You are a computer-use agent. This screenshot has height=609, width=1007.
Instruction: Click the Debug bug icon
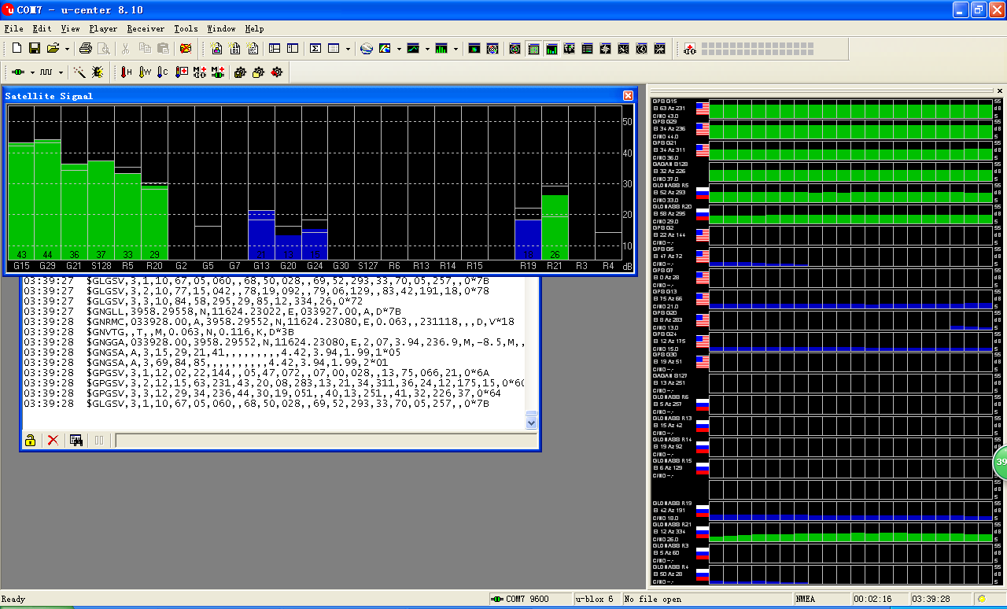(x=98, y=72)
